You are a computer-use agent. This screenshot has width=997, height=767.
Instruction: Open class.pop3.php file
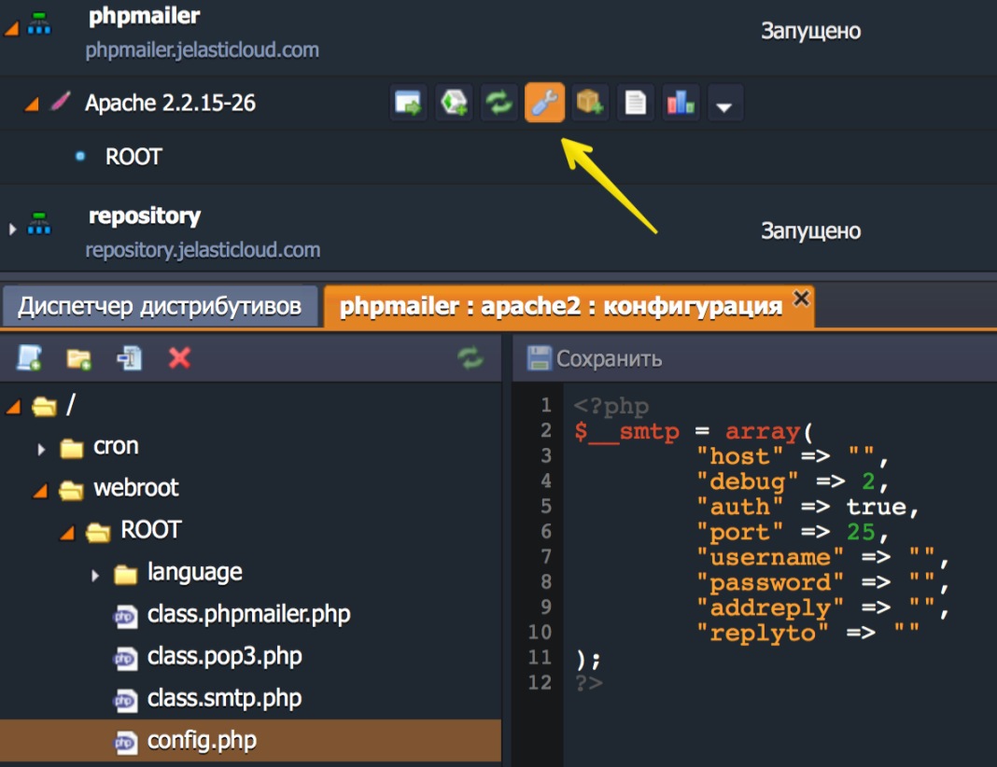coord(224,657)
